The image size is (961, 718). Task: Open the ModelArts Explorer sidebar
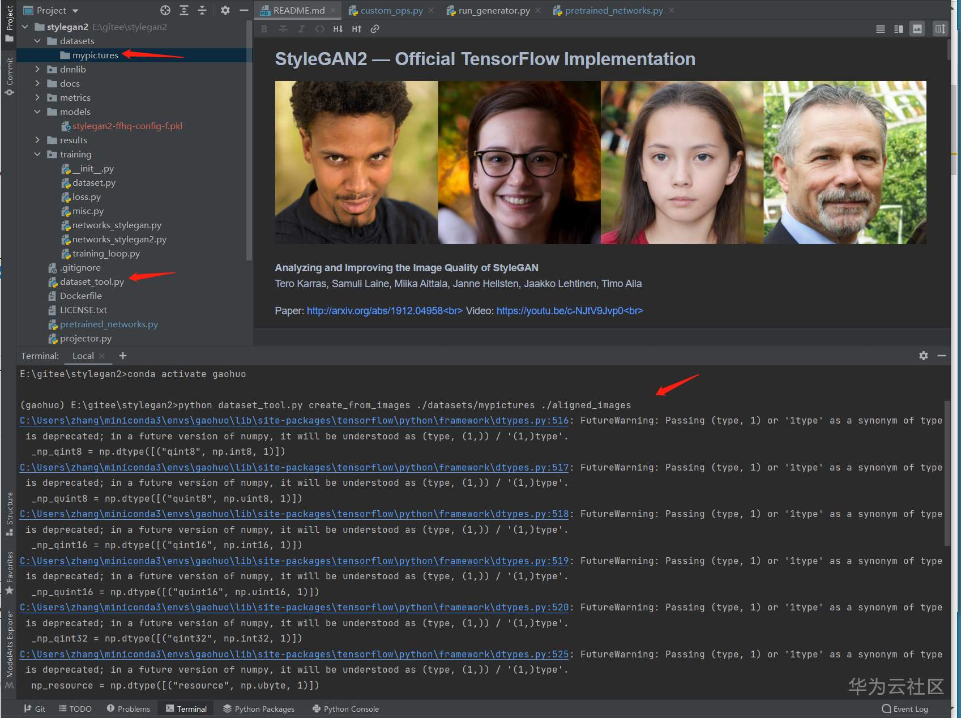click(x=9, y=649)
